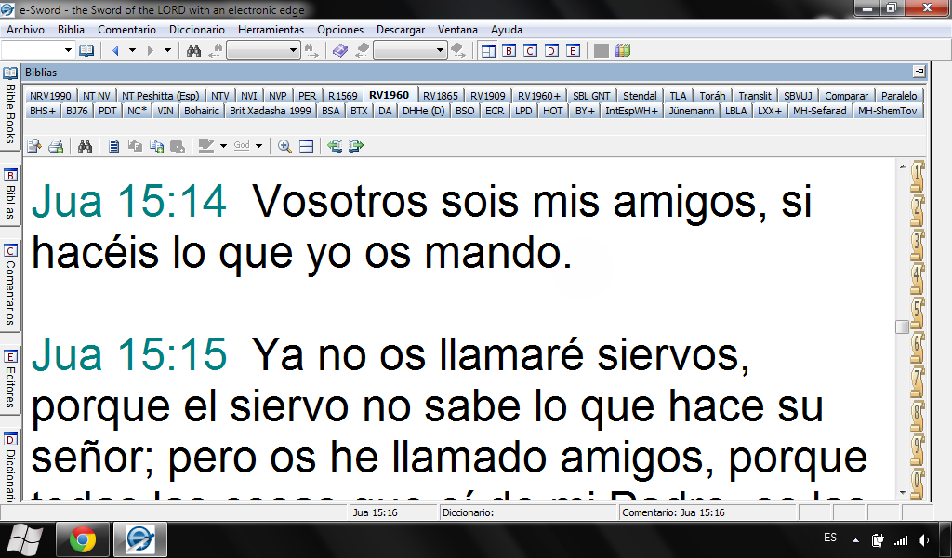
Task: Show the Editor-only layout E icon
Action: tap(573, 50)
